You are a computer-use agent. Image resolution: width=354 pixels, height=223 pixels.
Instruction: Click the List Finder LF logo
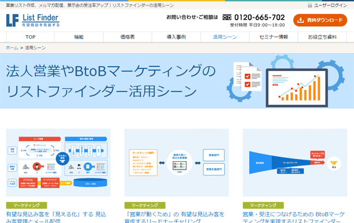click(x=33, y=20)
